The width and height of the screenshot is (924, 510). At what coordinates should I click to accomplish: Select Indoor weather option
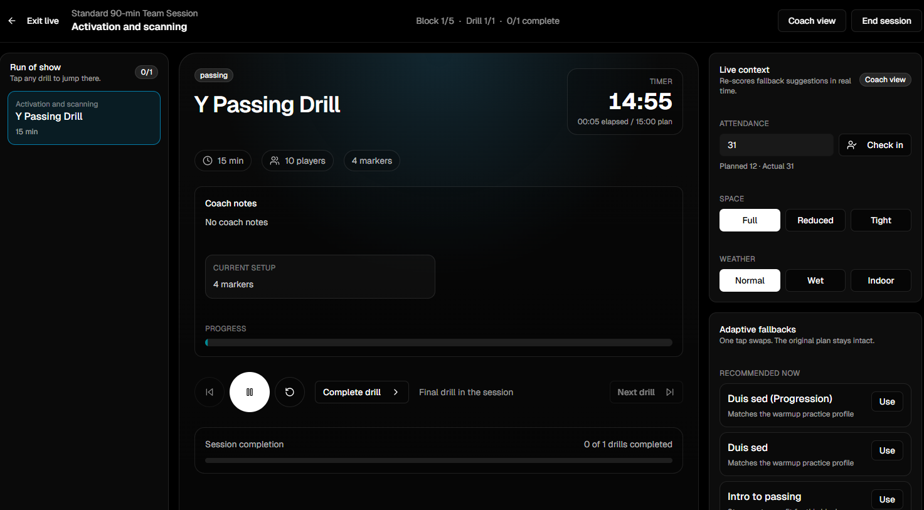pos(881,280)
